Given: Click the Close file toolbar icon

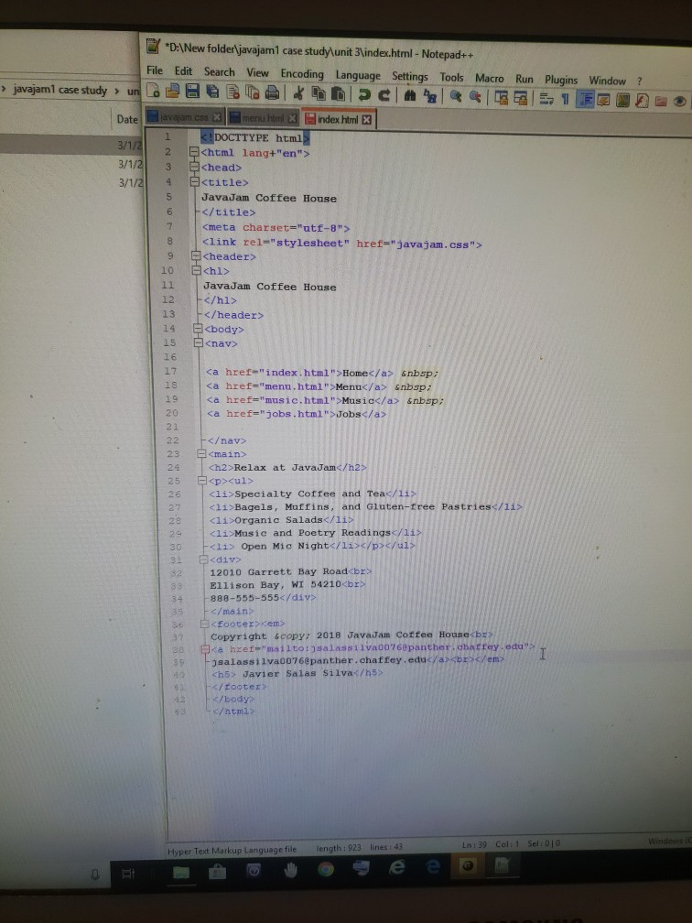Looking at the screenshot, I should point(233,92).
